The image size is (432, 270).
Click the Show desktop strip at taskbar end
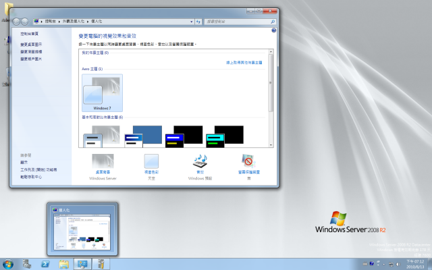(x=430, y=264)
